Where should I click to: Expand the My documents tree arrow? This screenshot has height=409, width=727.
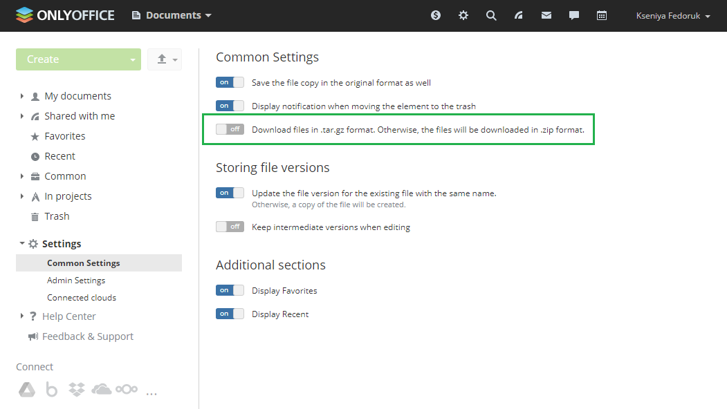pyautogui.click(x=22, y=96)
